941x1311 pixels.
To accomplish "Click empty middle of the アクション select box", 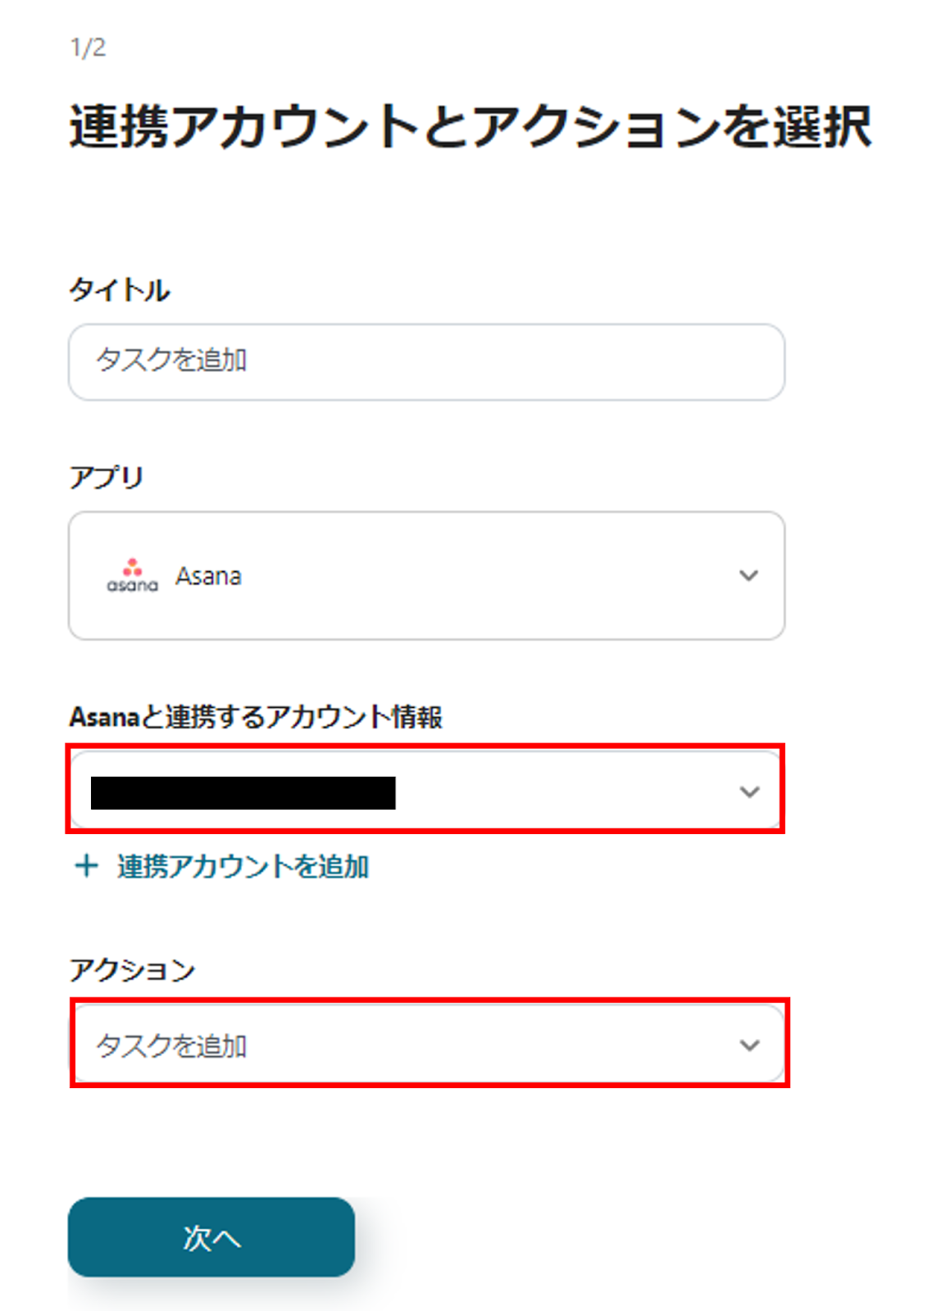I will pos(492,1045).
